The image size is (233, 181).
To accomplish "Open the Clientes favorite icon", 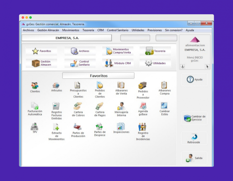I will (x=35, y=88).
